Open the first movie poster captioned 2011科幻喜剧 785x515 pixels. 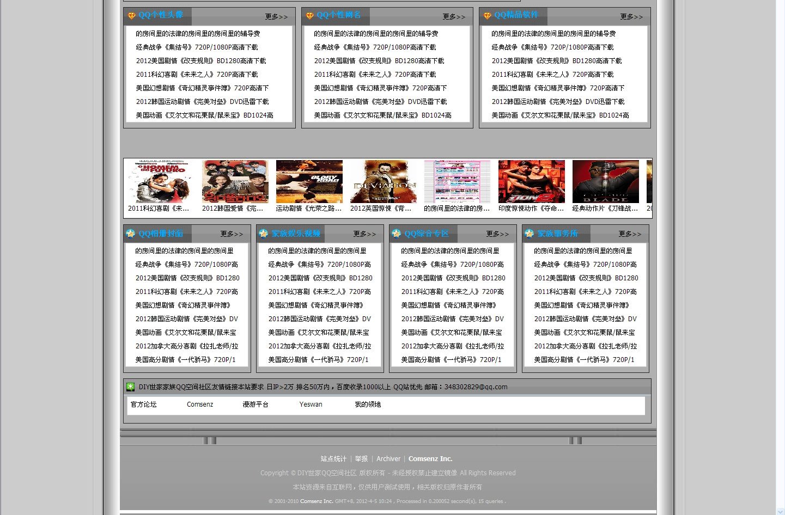point(161,181)
